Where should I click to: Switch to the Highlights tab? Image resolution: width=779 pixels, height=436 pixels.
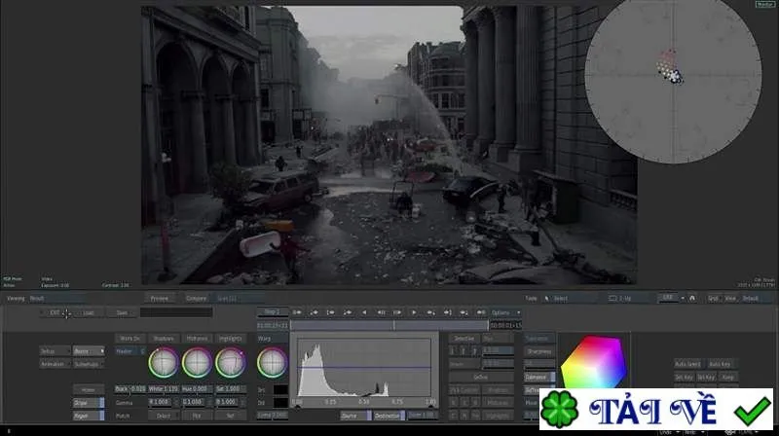(x=230, y=338)
